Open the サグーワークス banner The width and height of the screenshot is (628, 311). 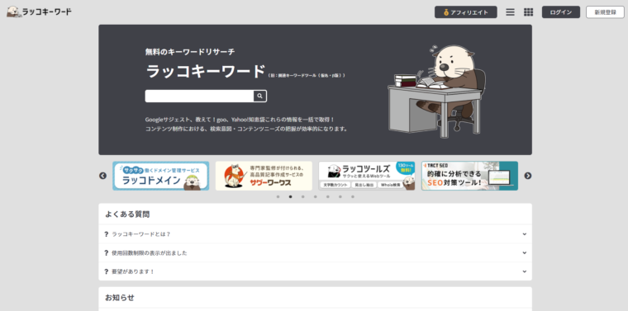click(264, 176)
